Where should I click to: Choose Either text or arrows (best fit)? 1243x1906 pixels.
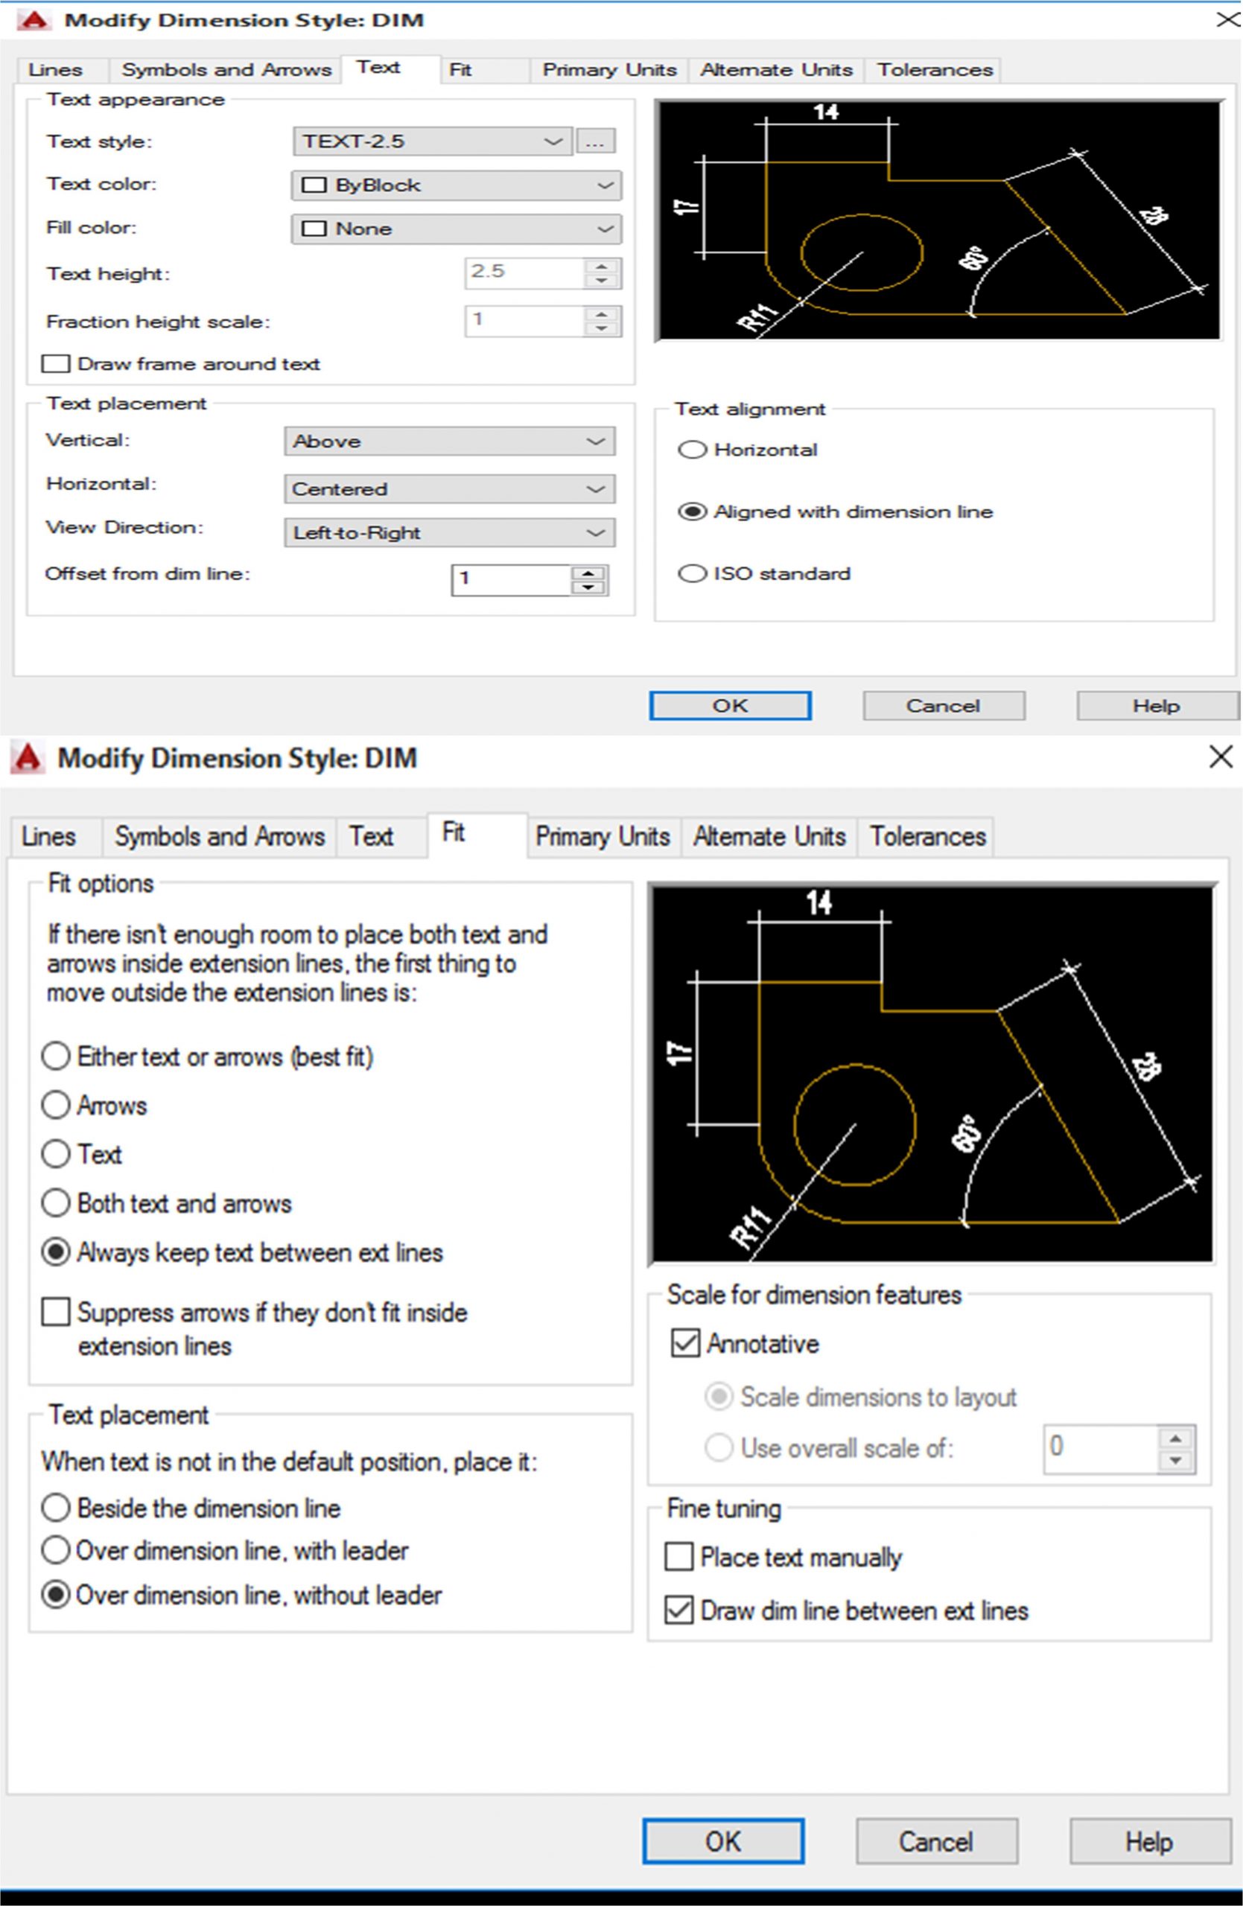55,1056
